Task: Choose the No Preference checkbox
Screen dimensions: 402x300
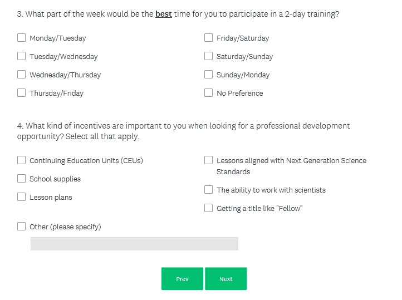Action: [x=209, y=93]
